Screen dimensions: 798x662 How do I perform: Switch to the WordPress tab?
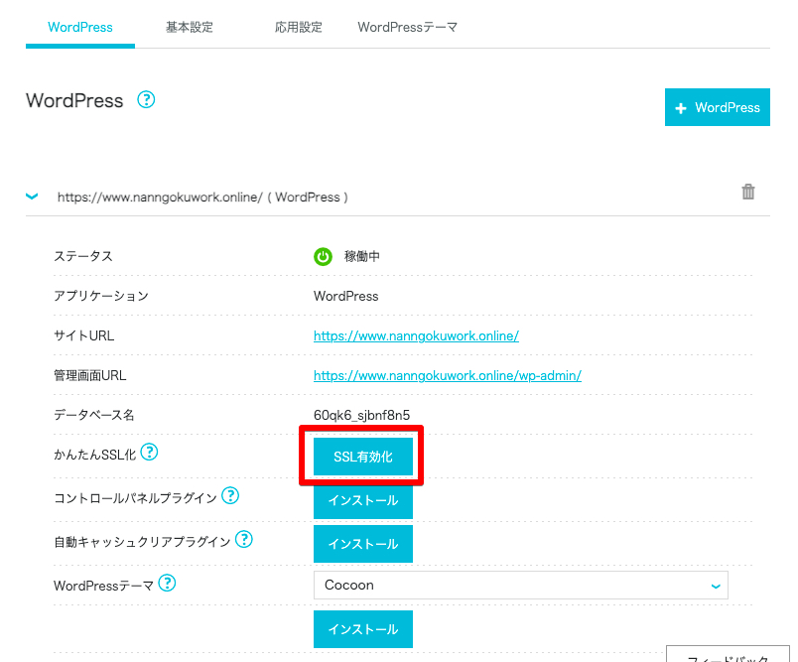click(x=80, y=27)
